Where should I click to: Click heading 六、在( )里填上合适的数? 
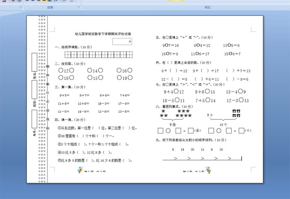tap(184, 63)
